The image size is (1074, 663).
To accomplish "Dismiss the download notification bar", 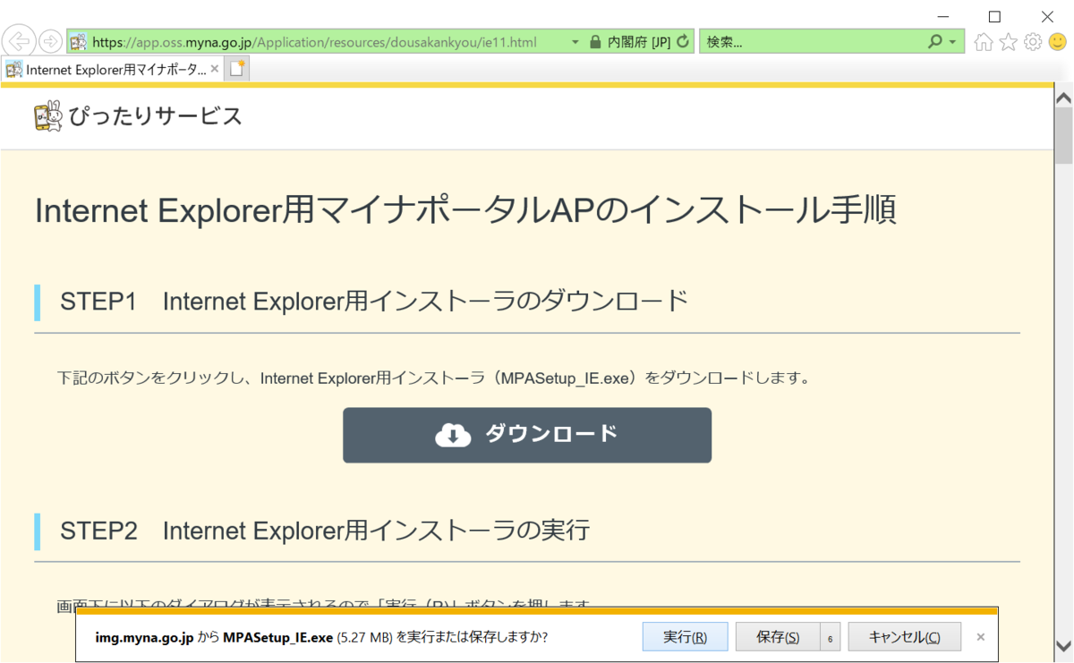I will 981,637.
